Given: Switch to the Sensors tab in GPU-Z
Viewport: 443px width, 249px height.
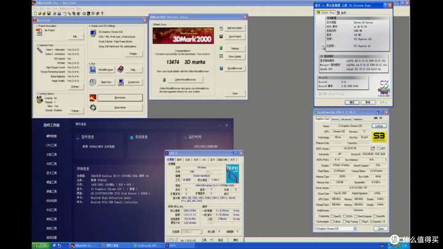Looking at the screenshot, I should 335,119.
